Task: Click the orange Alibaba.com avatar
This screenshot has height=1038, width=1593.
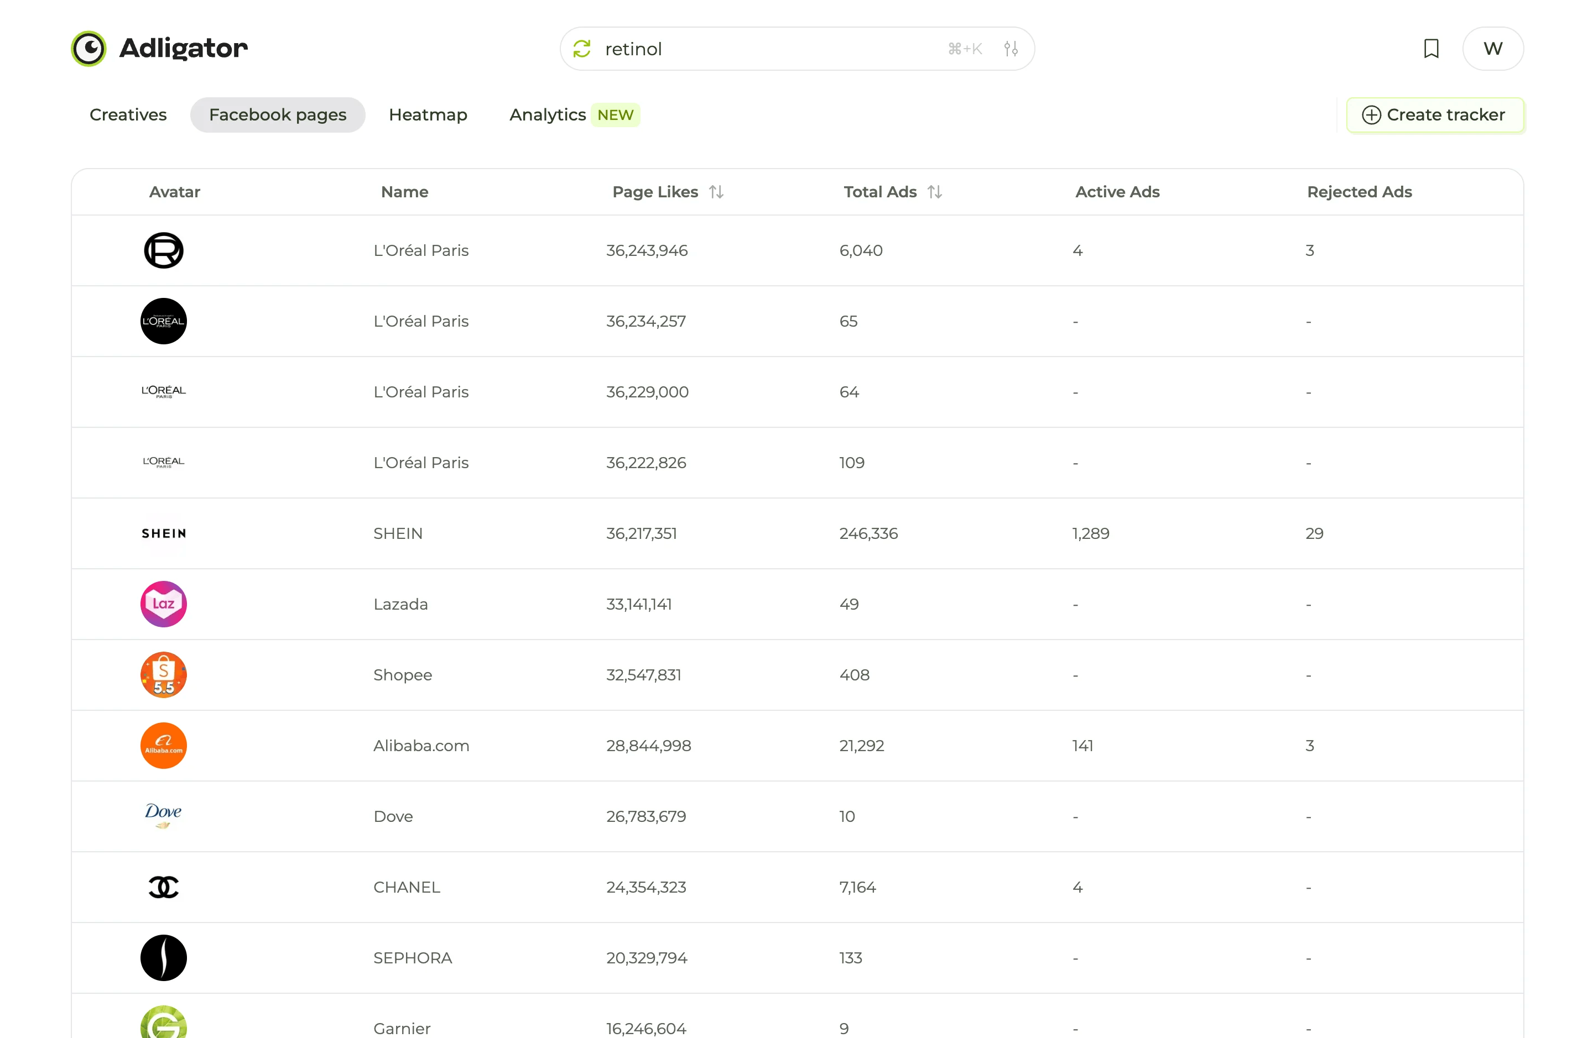Action: pyautogui.click(x=163, y=746)
